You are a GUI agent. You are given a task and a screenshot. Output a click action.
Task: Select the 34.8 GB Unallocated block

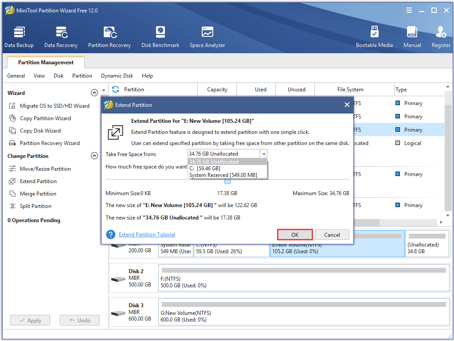(427, 244)
